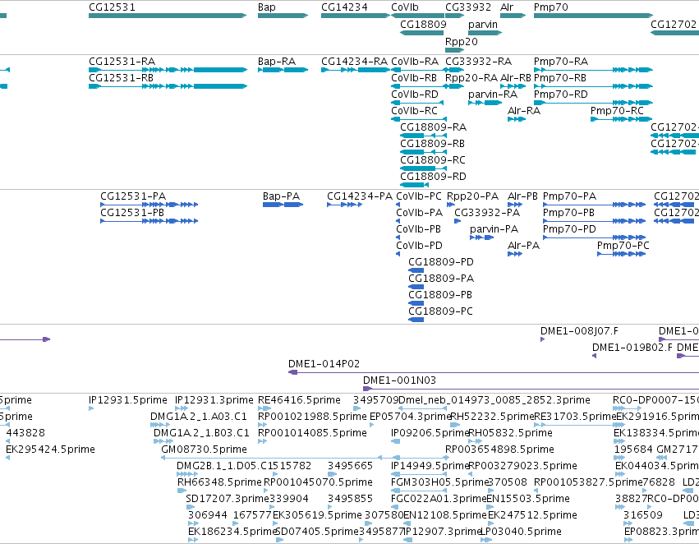Select transcript CoVIb-RD
Viewport: 699px width, 544px height.
[x=417, y=103]
